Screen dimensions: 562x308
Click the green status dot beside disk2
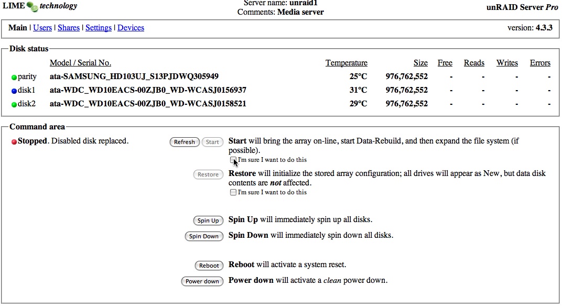(x=14, y=105)
